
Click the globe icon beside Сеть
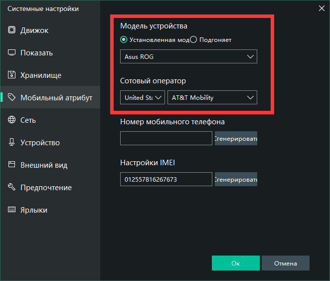pos(11,120)
